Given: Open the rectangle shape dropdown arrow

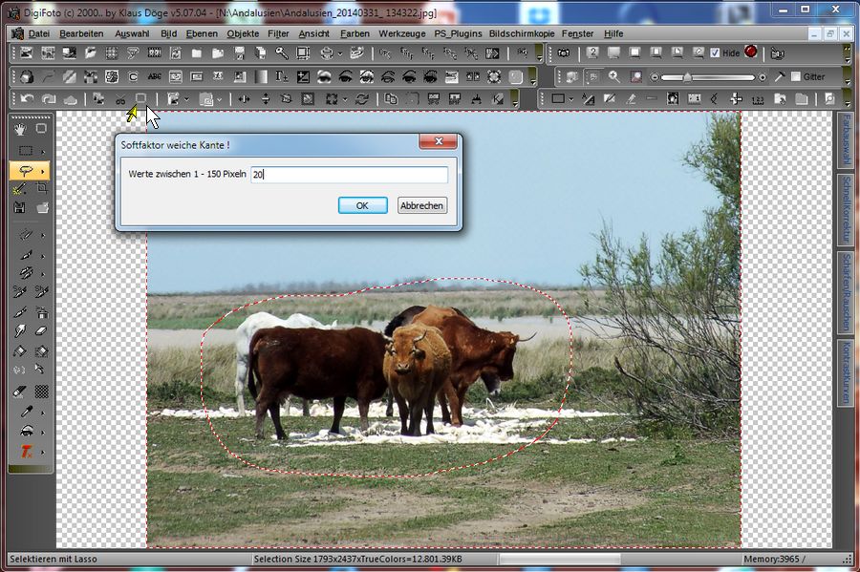Looking at the screenshot, I should (x=571, y=99).
